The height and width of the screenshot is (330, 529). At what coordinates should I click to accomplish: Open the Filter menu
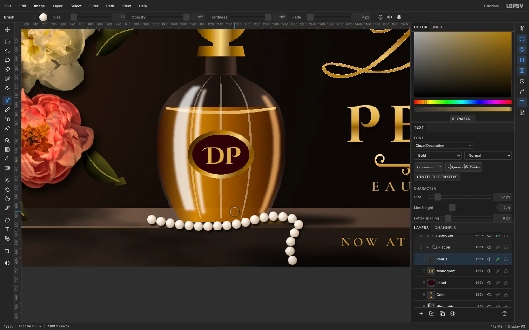tap(94, 6)
